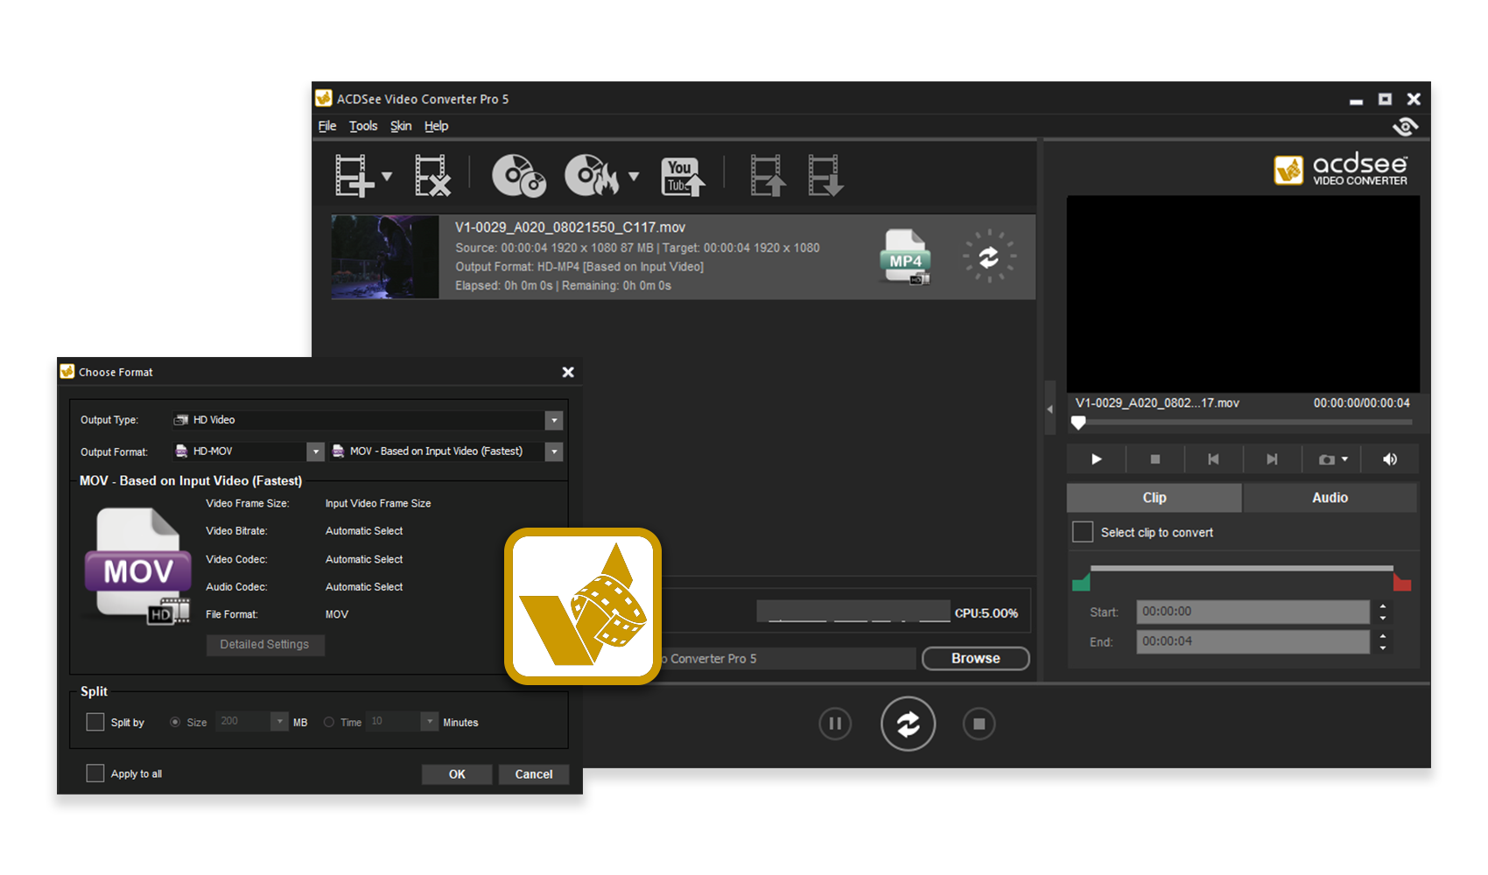
Task: Click the Choose Format dialog title icon
Action: (67, 371)
